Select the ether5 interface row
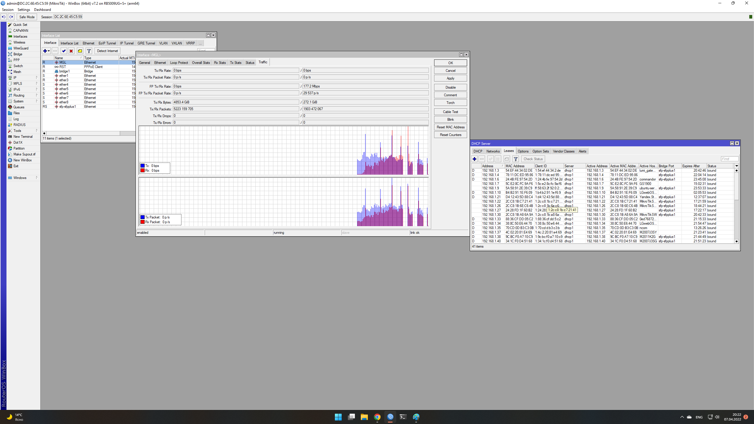Viewport: 754px width, 424px height. pos(88,89)
